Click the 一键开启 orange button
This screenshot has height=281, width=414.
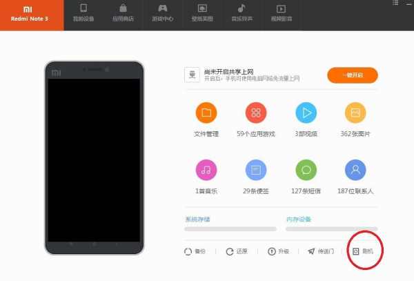coord(353,75)
